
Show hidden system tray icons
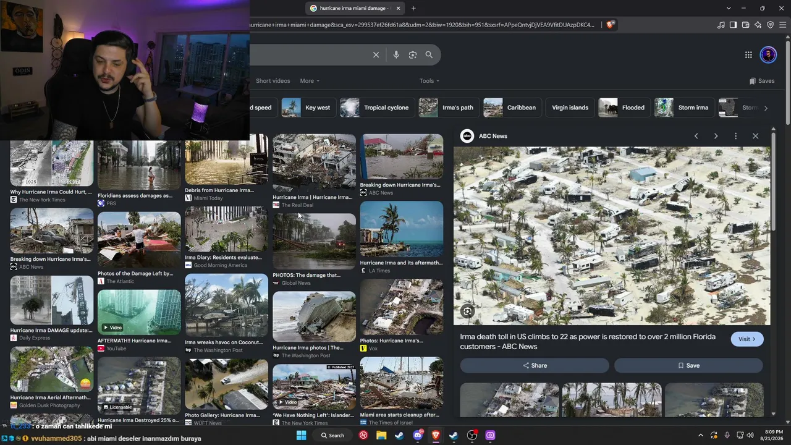click(700, 436)
